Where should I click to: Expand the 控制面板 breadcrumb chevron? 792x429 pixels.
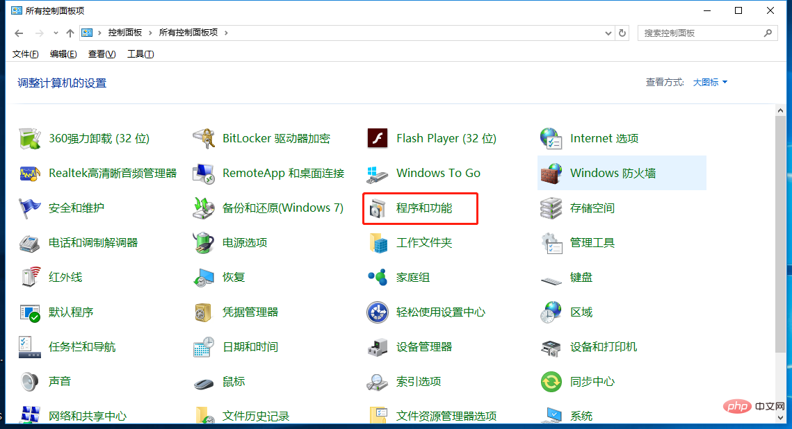click(149, 33)
